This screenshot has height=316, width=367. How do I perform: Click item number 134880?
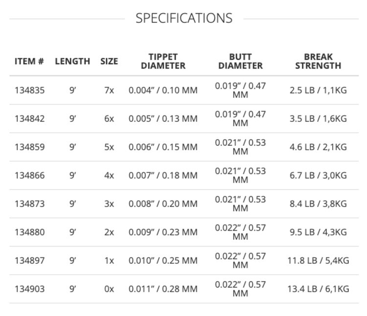29,232
